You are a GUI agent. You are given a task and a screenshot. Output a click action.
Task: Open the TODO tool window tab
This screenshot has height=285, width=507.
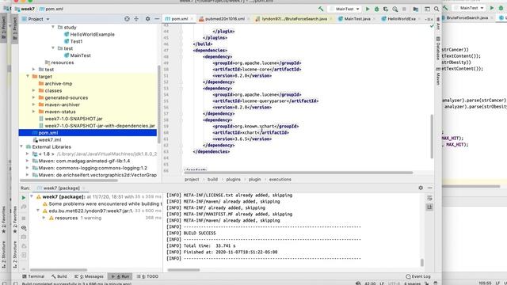point(148,276)
